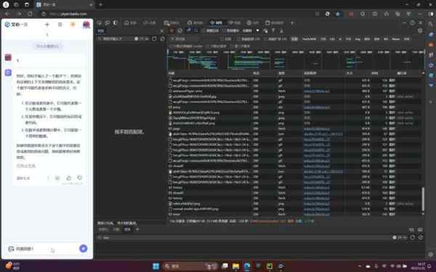The width and height of the screenshot is (436, 272).
Task: Check hide extension URLs option
Action: coord(265,39)
